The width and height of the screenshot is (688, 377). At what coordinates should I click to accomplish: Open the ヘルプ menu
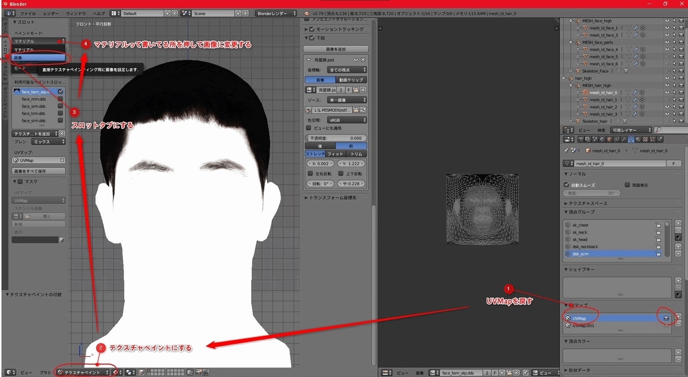(99, 13)
